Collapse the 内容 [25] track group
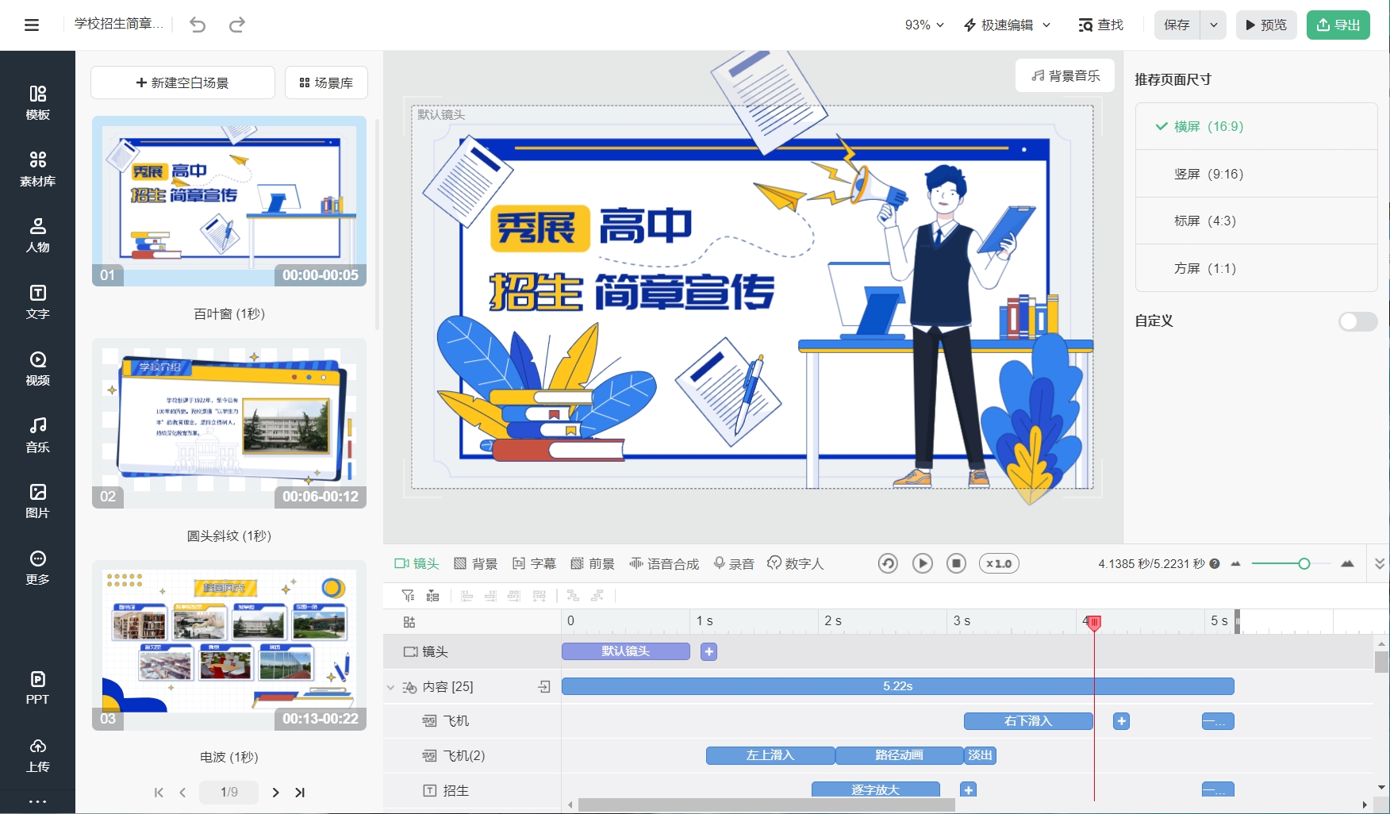The height and width of the screenshot is (814, 1390). (x=390, y=686)
